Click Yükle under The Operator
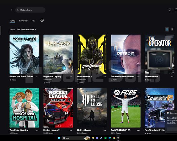 [148, 80]
